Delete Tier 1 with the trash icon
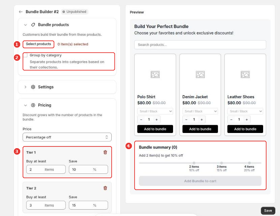Viewport: 280px width, 216px height. 105,152
